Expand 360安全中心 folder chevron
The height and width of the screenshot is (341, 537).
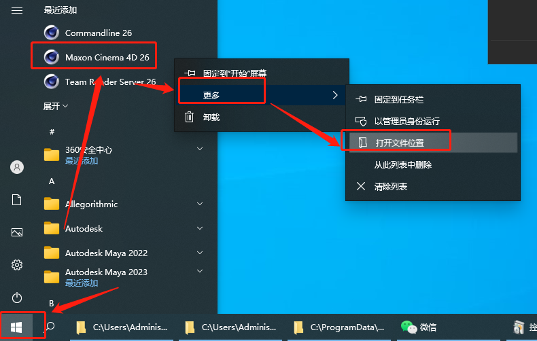tap(200, 149)
